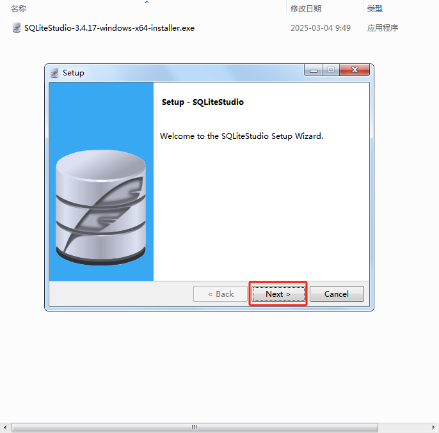Click the SQLiteStudio installer file icon

(x=17, y=28)
